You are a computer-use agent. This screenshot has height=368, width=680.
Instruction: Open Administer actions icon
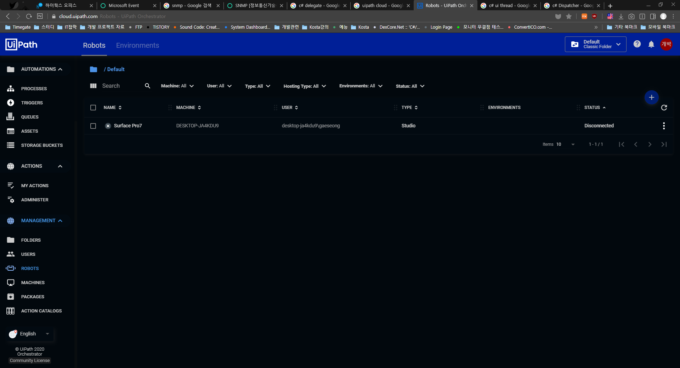(11, 200)
